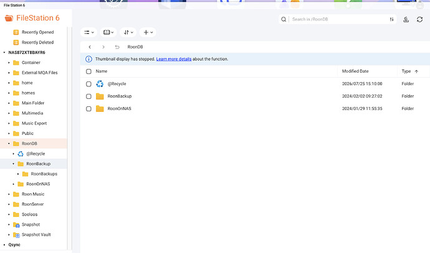This screenshot has width=430, height=253.
Task: Collapse the RoonBackup tree arrow
Action: tap(13, 164)
